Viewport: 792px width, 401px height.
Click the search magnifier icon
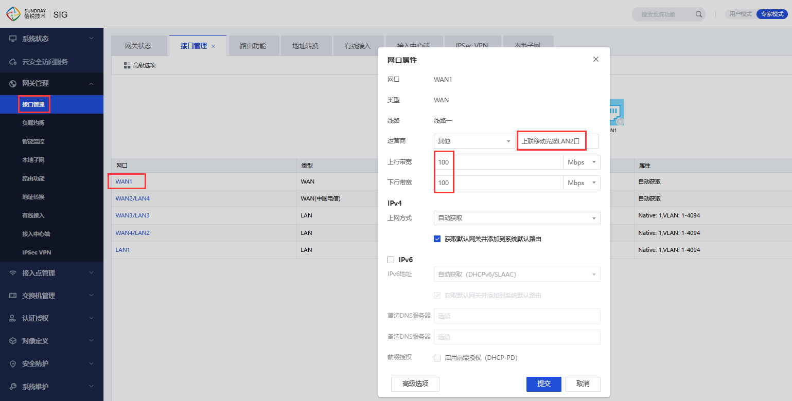click(x=698, y=14)
